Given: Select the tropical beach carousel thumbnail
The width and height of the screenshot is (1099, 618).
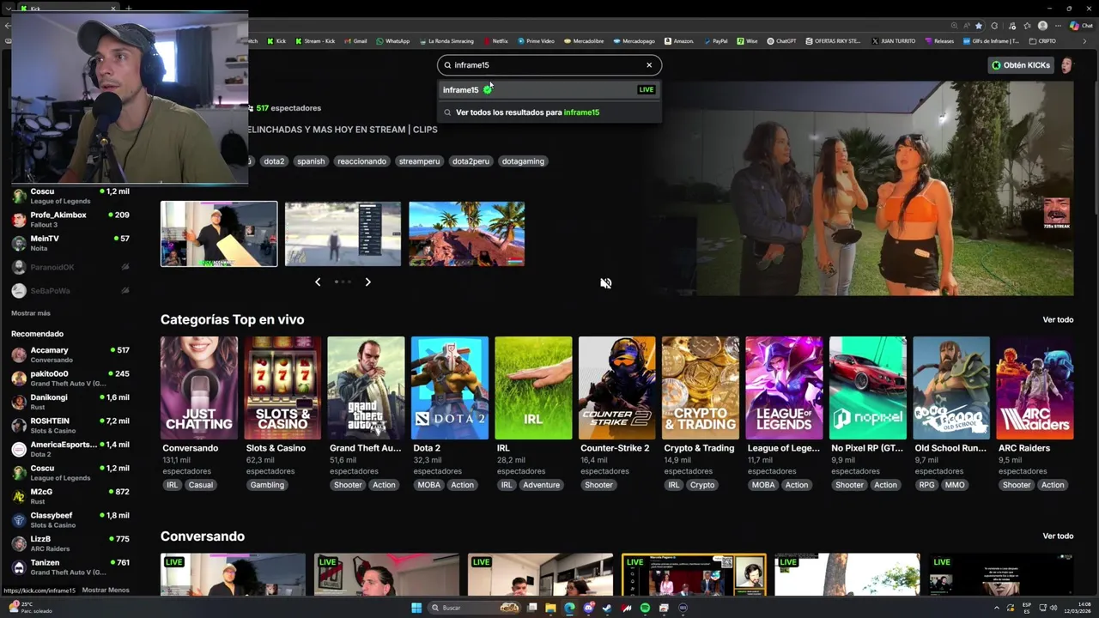Looking at the screenshot, I should 467,233.
